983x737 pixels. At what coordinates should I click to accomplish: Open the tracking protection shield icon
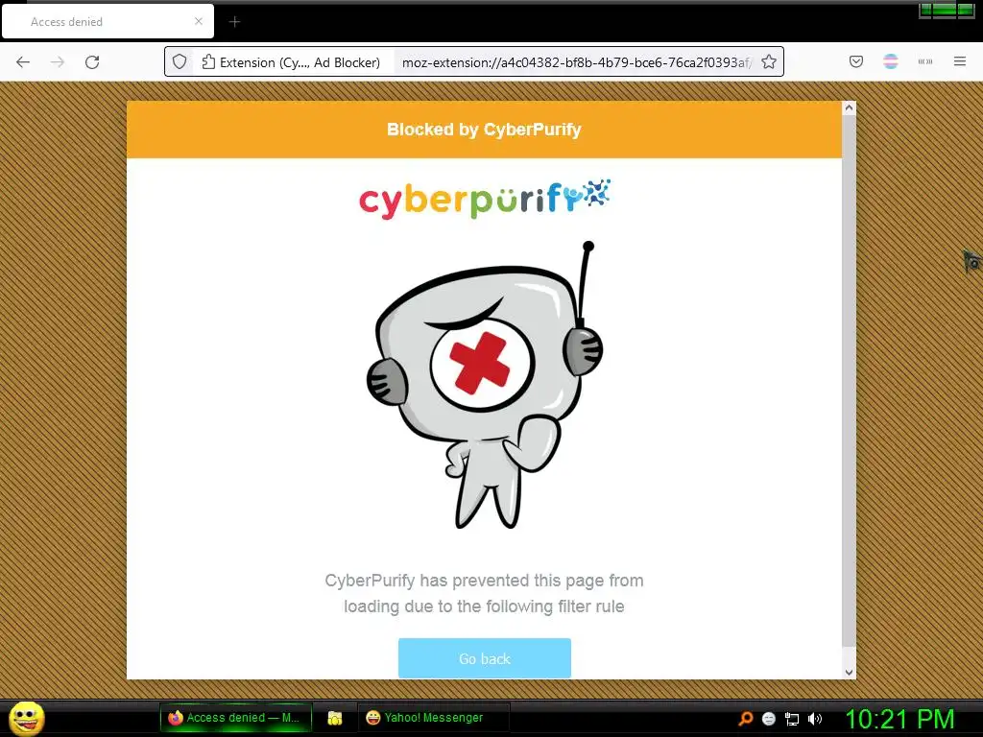coord(180,62)
